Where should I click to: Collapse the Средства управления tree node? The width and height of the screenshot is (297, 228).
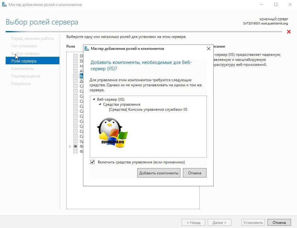[100, 104]
